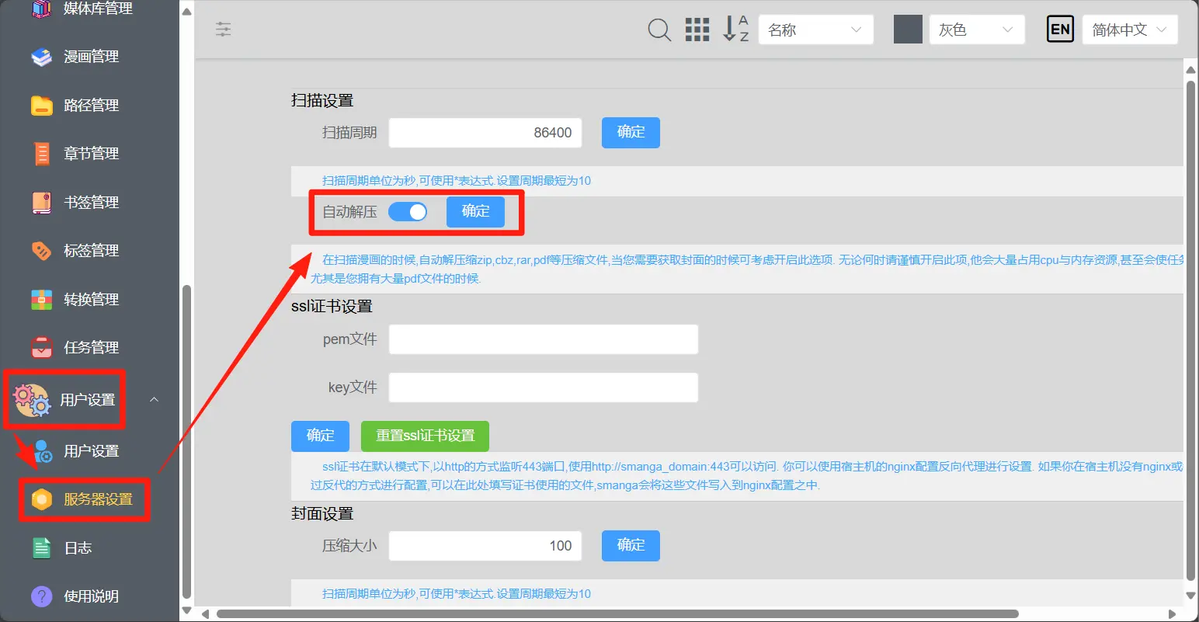Click the pem文件 input field
1199x622 pixels.
coord(543,339)
